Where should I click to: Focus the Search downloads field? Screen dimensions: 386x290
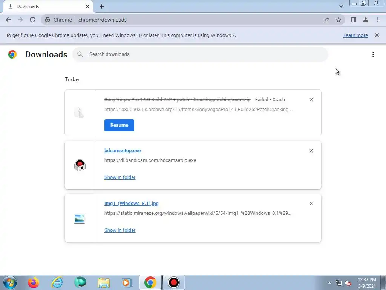pyautogui.click(x=200, y=54)
